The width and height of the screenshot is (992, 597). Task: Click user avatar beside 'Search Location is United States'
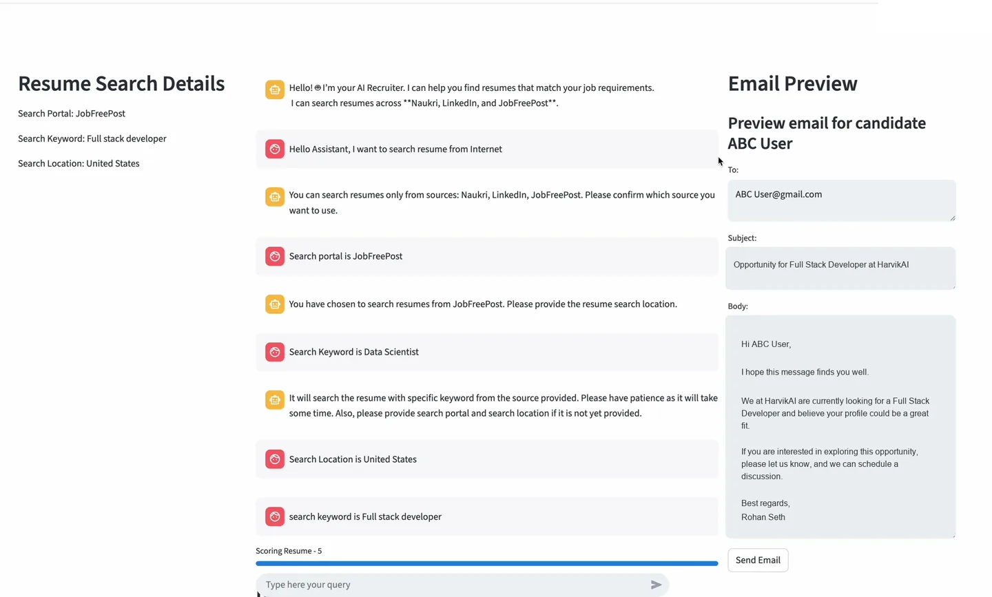(275, 459)
